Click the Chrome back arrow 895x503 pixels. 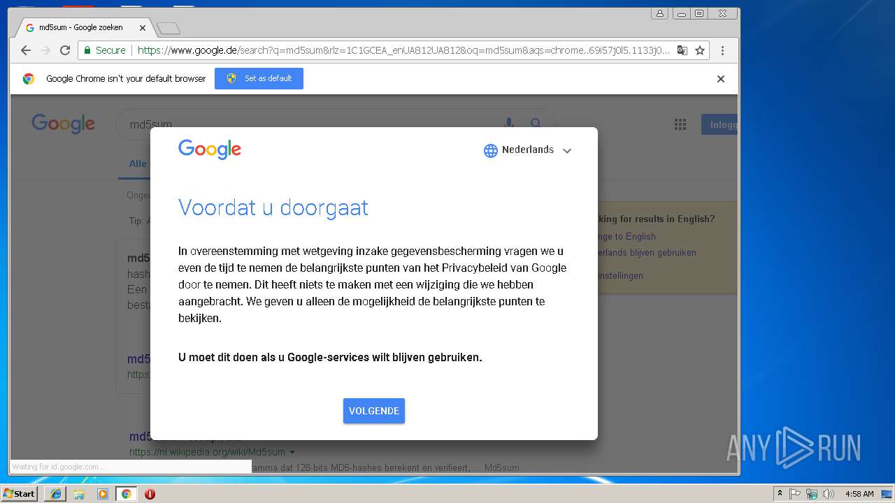[26, 50]
